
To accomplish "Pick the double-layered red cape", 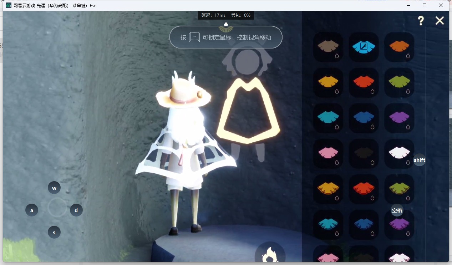I will tap(364, 189).
